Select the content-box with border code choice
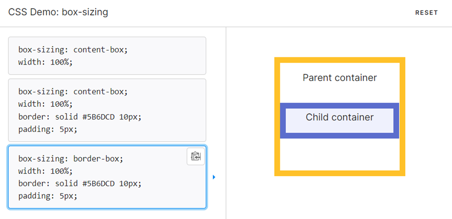The width and height of the screenshot is (452, 219). (x=107, y=110)
